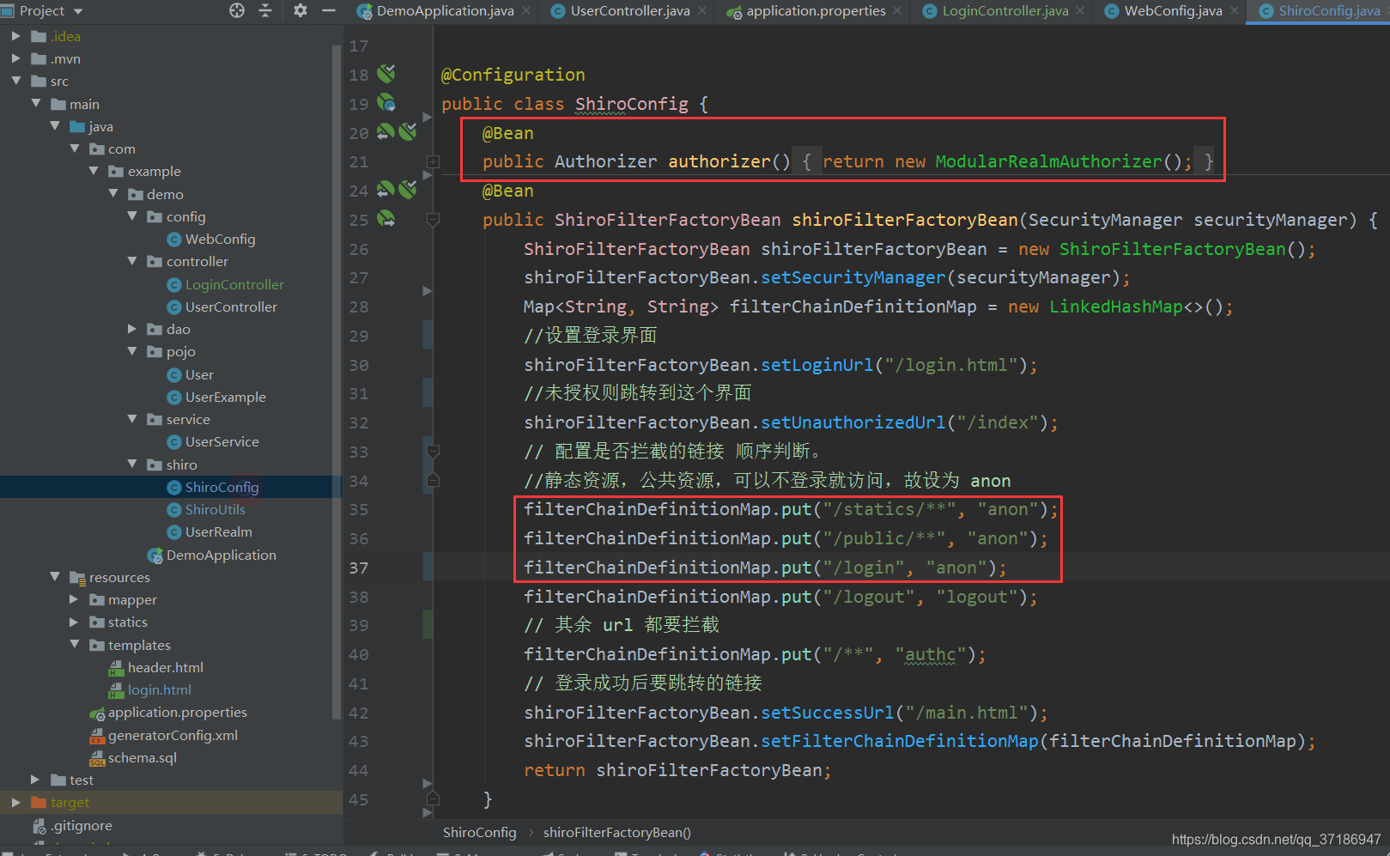
Task: Close the application.properties tab
Action: (897, 10)
